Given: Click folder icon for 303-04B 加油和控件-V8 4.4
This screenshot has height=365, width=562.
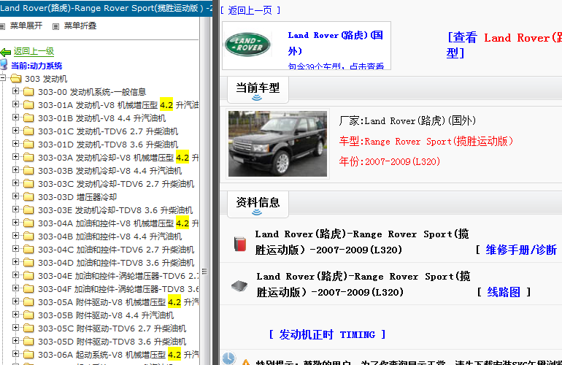Looking at the screenshot, I should [x=28, y=237].
